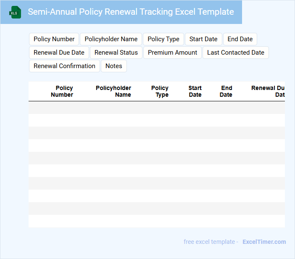
Task: Click the Start Date column header
Action: [195, 91]
